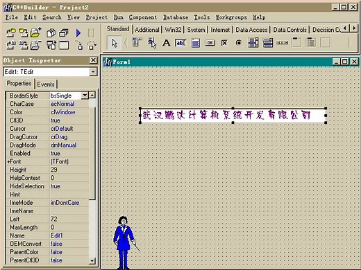
Task: Select the woman image on Form1
Action: (x=126, y=243)
